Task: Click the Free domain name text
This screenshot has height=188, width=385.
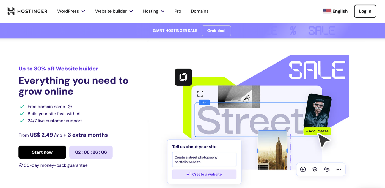Action: [46, 107]
